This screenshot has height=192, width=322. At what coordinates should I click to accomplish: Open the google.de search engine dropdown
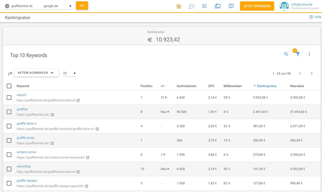pos(57,6)
